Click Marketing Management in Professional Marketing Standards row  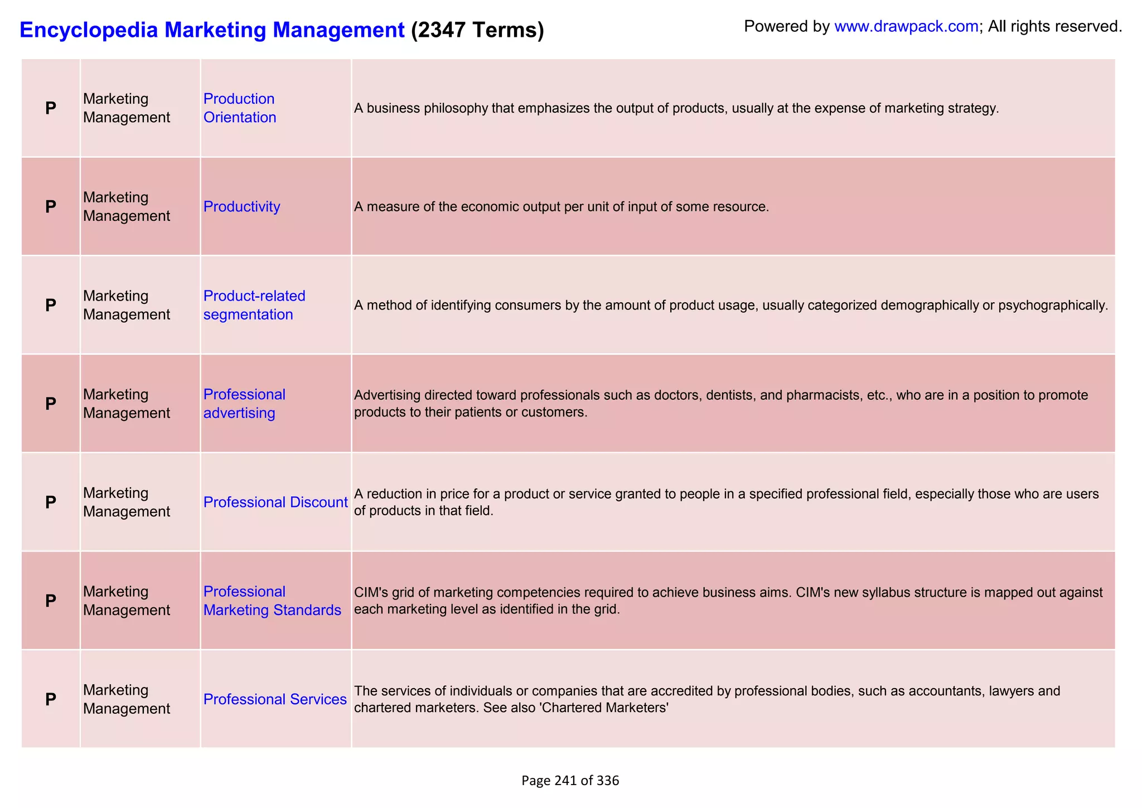click(x=127, y=601)
